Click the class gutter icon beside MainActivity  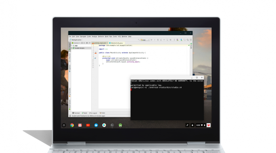pyautogui.click(x=96, y=52)
